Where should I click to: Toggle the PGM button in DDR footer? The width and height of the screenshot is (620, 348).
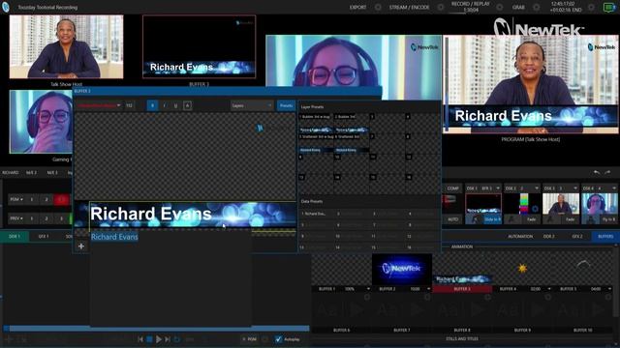coord(249,339)
